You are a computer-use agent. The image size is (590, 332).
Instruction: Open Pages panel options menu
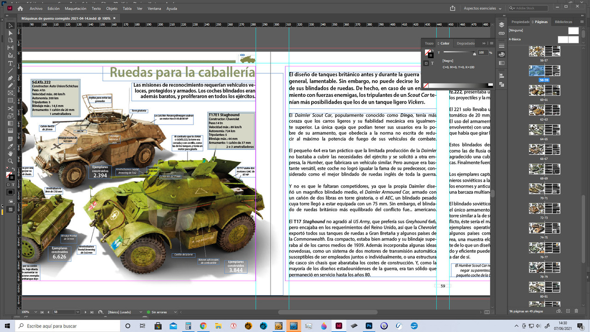pos(583,22)
